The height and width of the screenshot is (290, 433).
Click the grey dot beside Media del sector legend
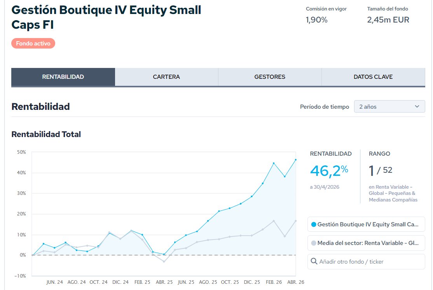click(x=314, y=243)
